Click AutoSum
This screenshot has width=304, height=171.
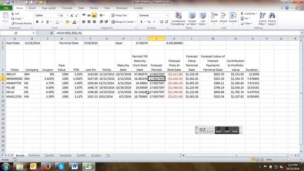pyautogui.click(x=247, y=14)
